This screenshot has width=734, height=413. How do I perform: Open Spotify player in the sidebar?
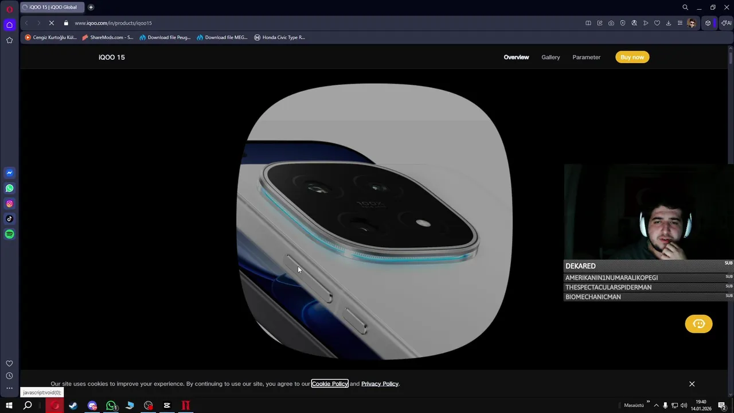[9, 234]
